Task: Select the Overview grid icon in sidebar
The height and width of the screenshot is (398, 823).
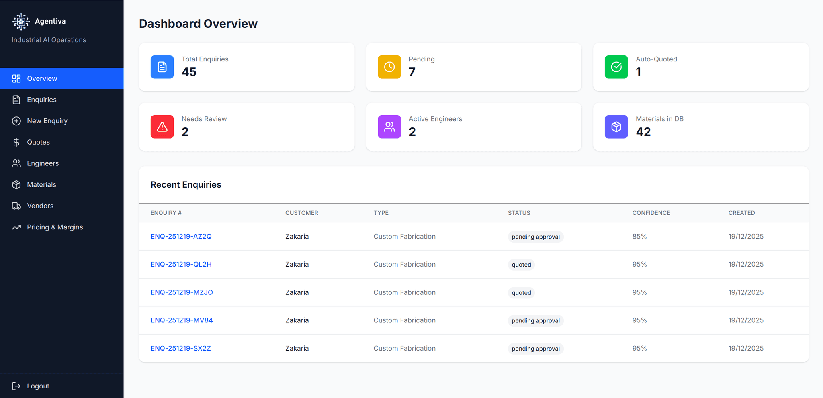Action: [x=16, y=78]
